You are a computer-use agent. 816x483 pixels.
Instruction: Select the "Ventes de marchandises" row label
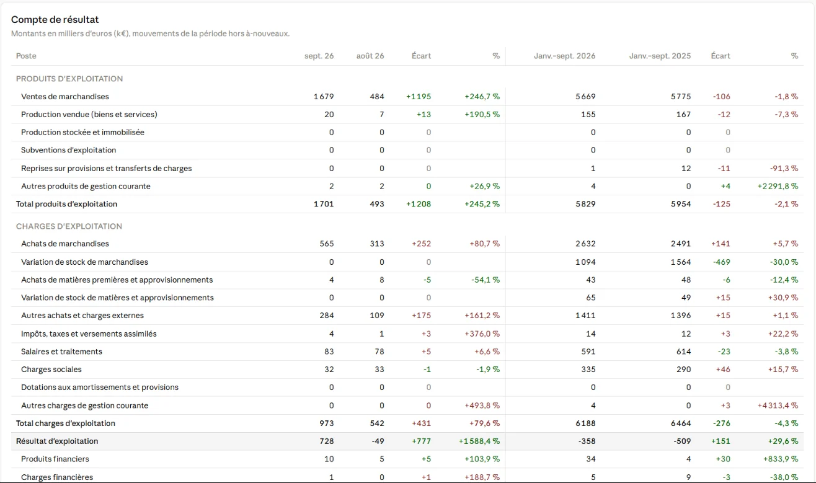point(65,97)
